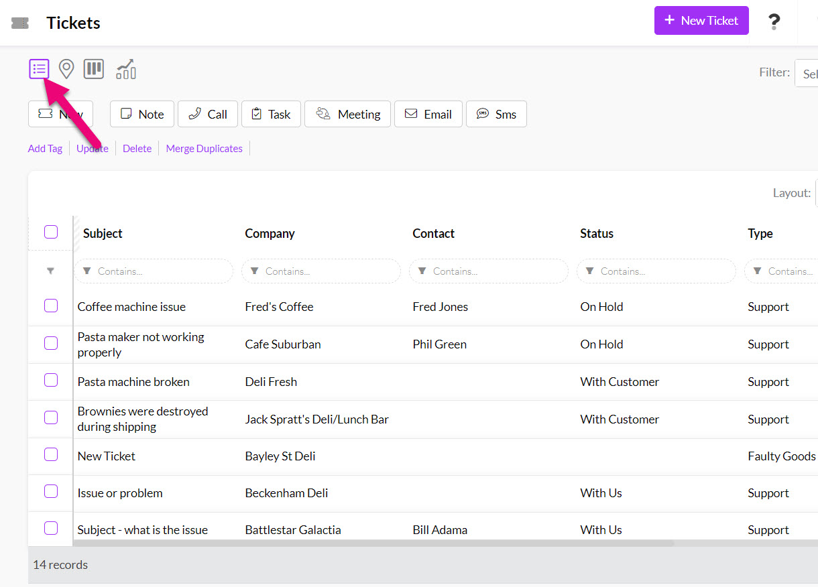Tick the Issue or problem row checkbox
818x587 pixels.
click(x=51, y=491)
